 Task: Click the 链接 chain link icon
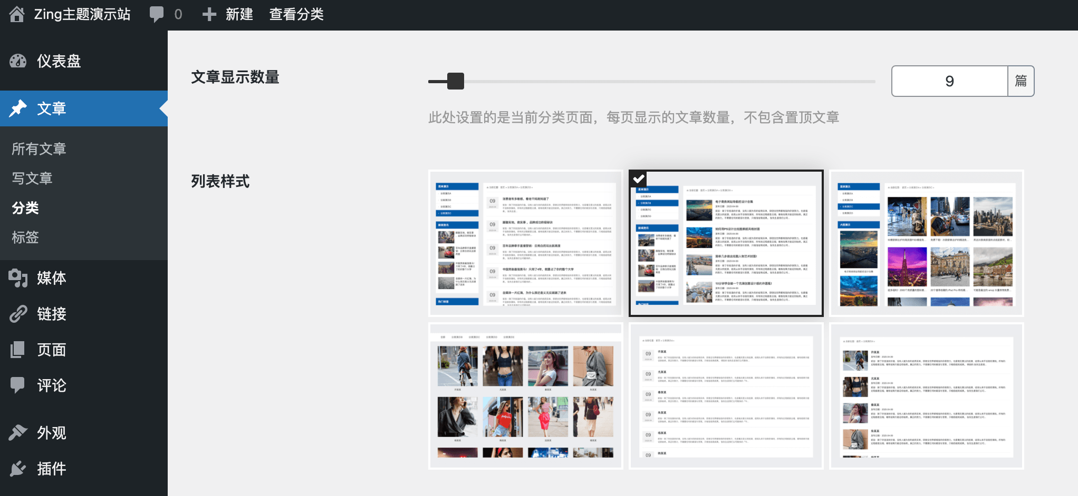(x=18, y=314)
